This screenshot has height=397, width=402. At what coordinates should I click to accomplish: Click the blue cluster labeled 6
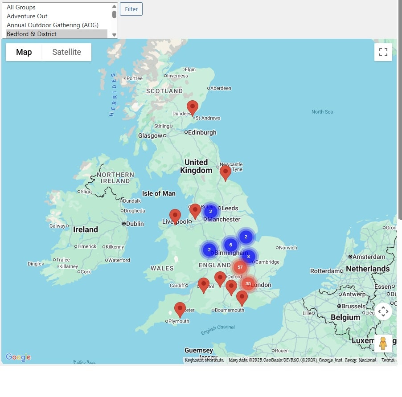tap(230, 245)
